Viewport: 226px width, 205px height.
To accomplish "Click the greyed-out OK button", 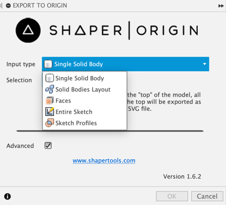I will point(172,196).
